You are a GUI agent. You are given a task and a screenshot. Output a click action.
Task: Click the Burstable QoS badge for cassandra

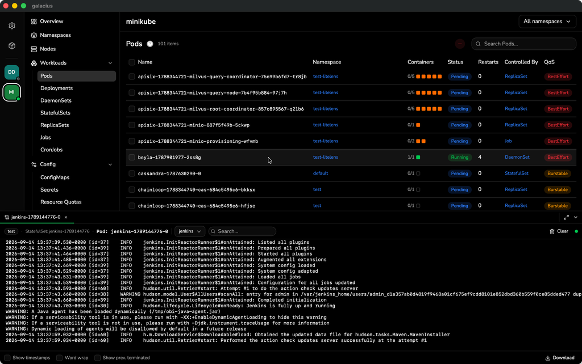point(558,173)
